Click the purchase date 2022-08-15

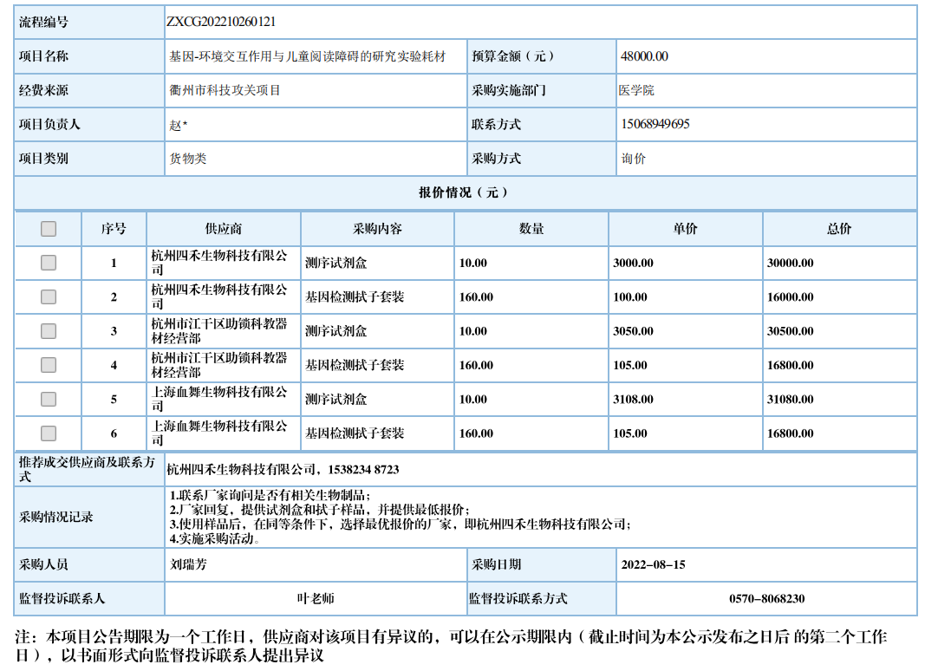click(653, 565)
